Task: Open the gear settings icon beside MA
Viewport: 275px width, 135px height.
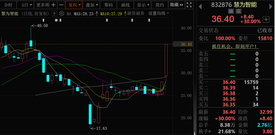Action: [61, 13]
